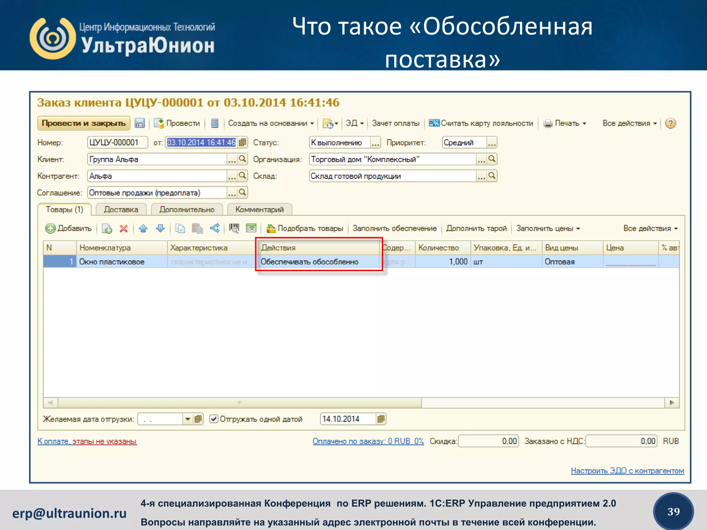Expand the Печать print dropdown
Image resolution: width=707 pixels, height=530 pixels.
pos(565,123)
